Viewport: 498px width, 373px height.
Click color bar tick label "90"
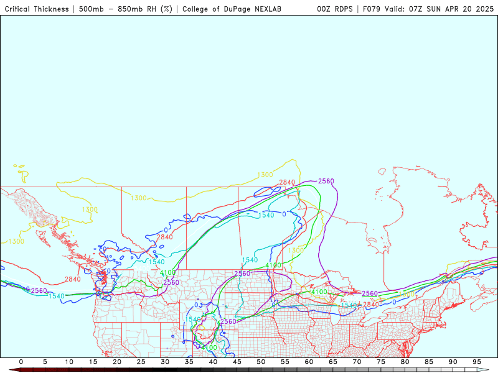(x=453, y=362)
